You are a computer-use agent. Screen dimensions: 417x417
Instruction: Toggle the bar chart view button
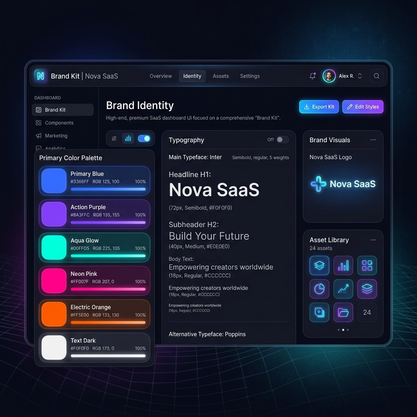128,138
